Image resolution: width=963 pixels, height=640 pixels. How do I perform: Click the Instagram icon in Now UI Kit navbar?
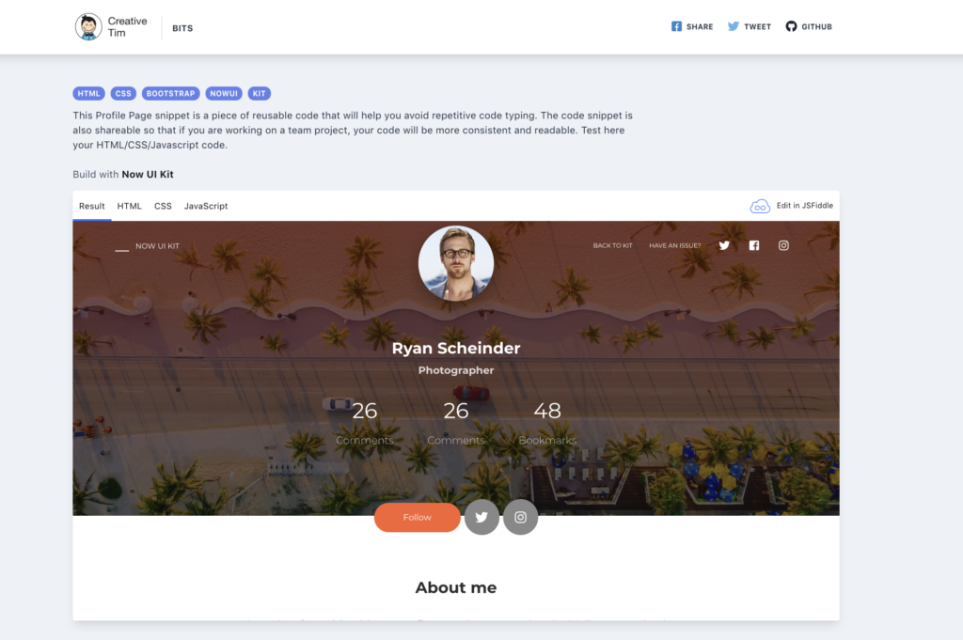coord(783,245)
